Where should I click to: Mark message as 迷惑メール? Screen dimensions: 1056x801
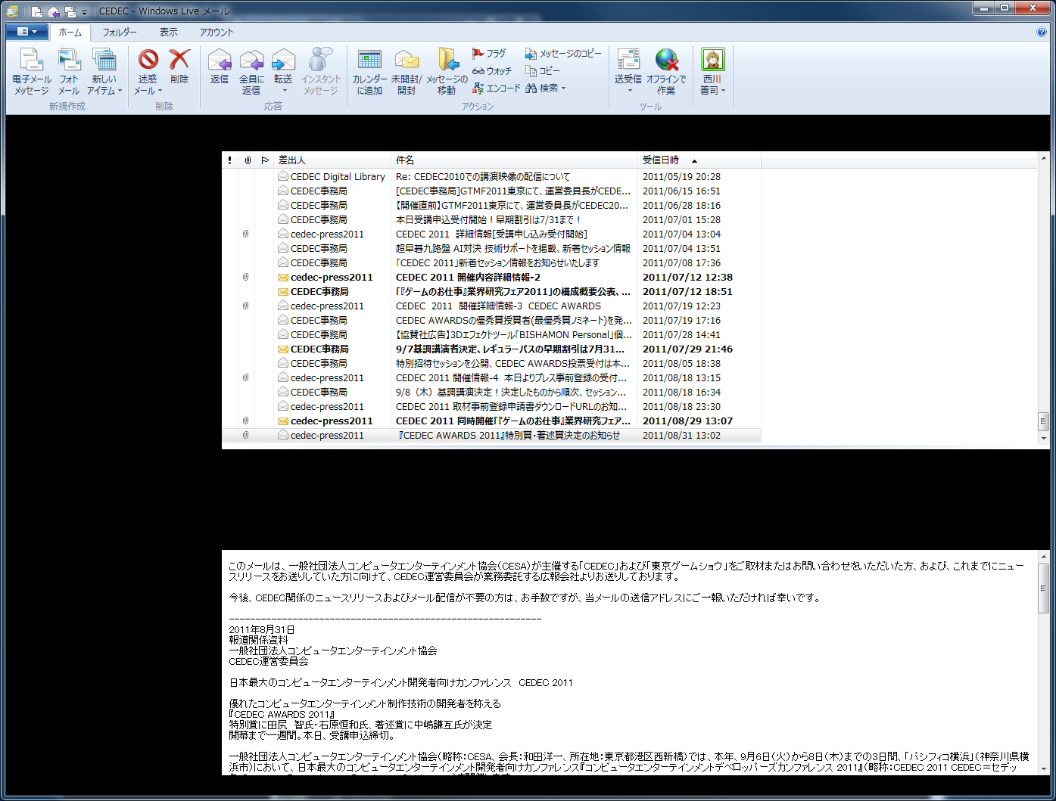tap(148, 72)
